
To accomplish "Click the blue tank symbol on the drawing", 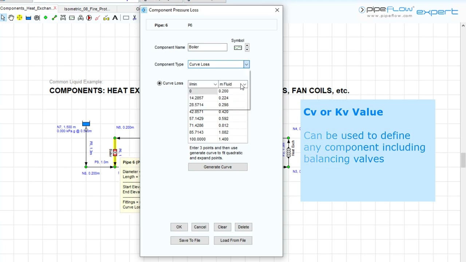I will point(86,124).
